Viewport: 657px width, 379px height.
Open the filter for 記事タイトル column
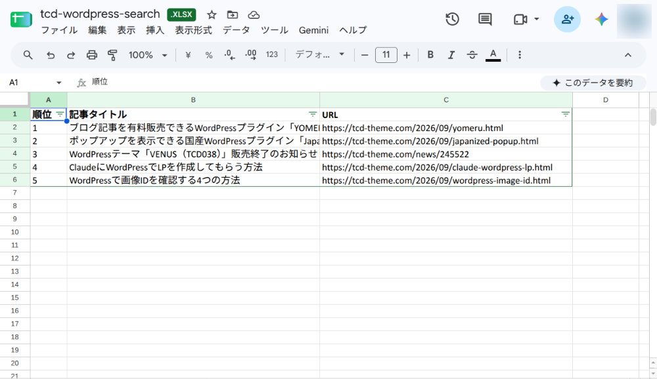pos(313,114)
